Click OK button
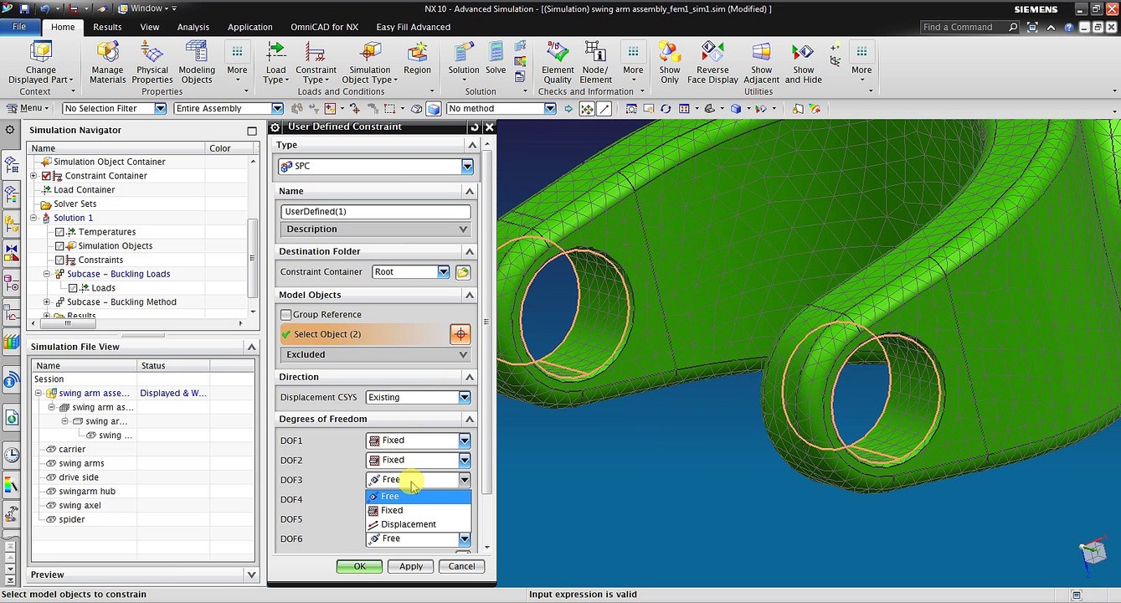This screenshot has width=1121, height=603. (359, 567)
